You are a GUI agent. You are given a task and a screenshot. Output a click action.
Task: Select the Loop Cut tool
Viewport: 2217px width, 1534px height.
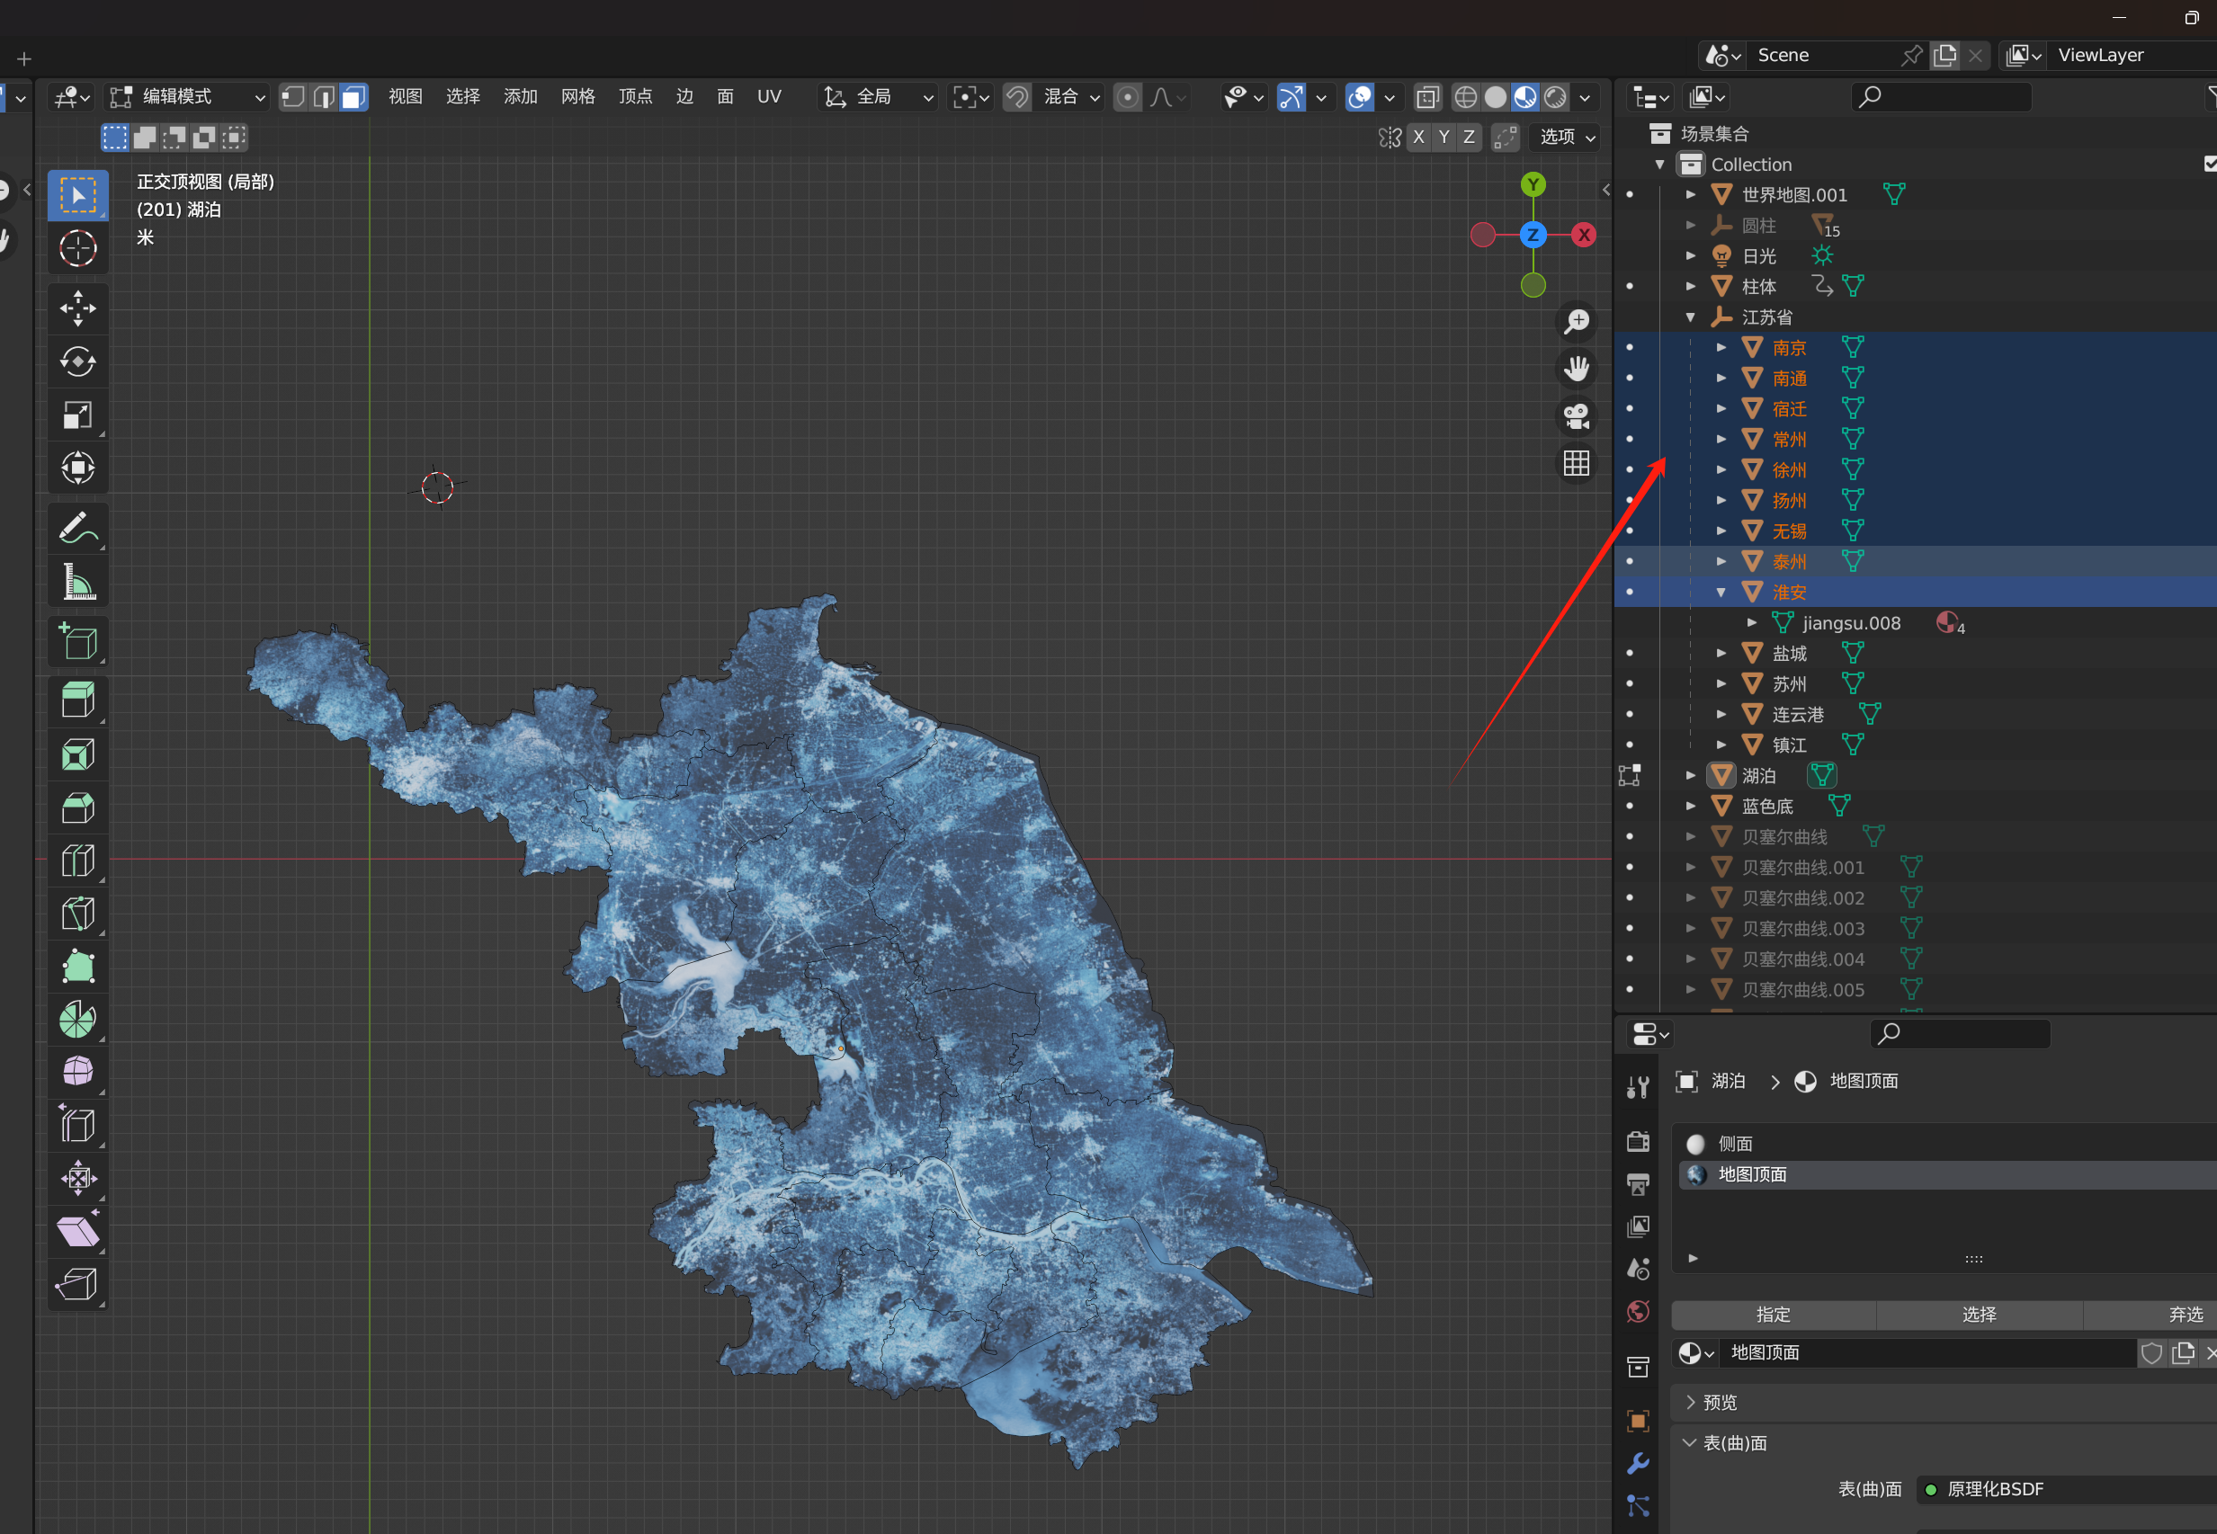click(78, 861)
